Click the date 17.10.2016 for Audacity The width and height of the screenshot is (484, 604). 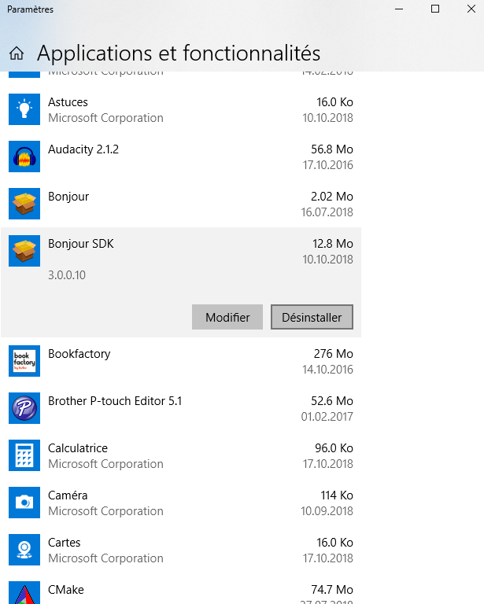tap(328, 165)
